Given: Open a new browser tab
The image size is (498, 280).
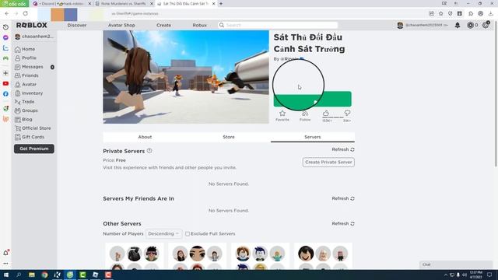Looking at the screenshot, I should pyautogui.click(x=221, y=3).
